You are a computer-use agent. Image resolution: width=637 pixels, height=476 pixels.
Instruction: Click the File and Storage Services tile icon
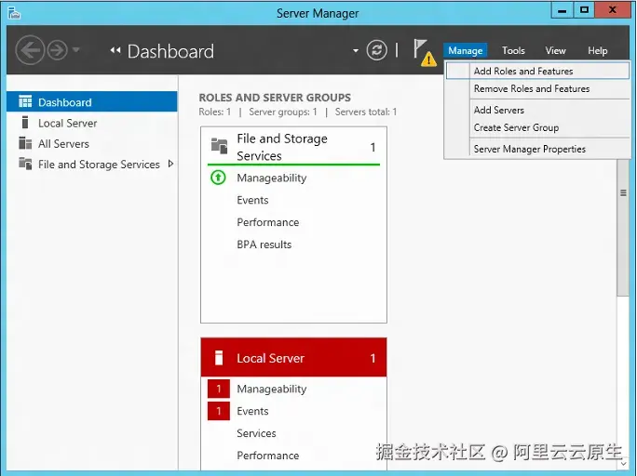click(x=220, y=146)
